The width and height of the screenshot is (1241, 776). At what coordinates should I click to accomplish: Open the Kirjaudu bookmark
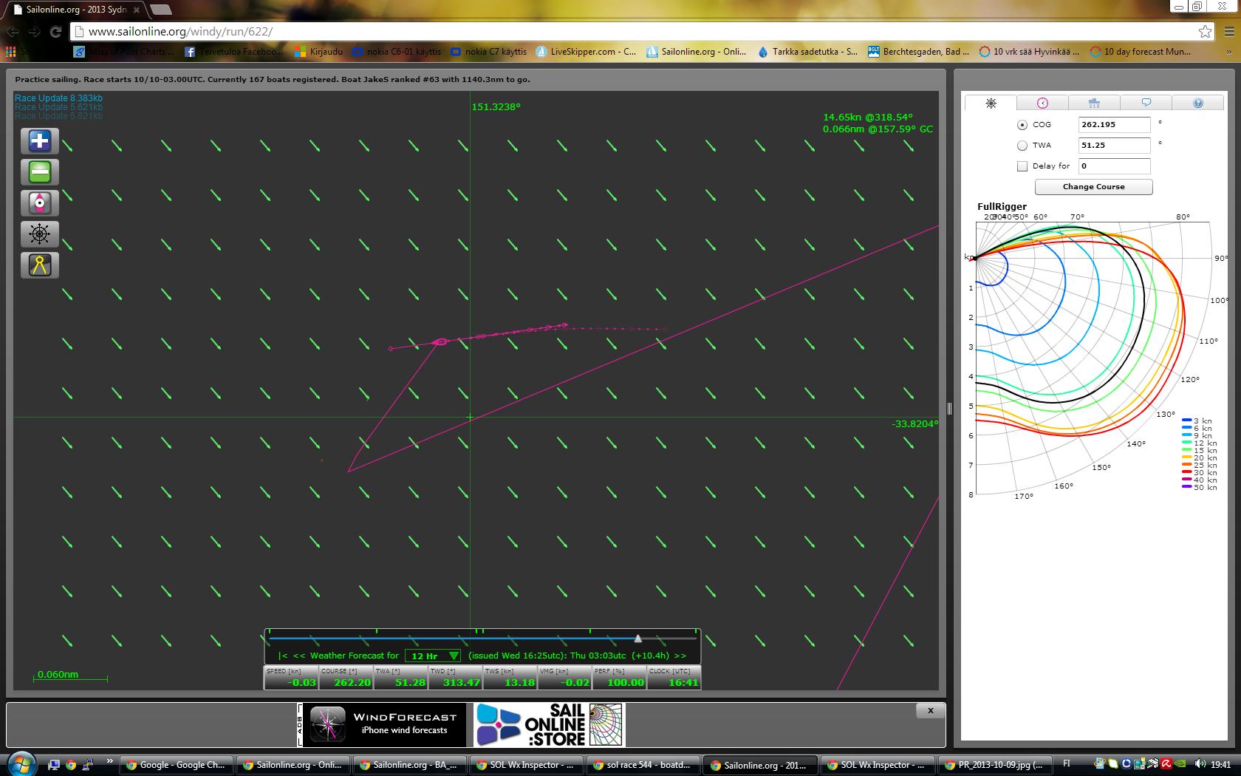point(318,52)
